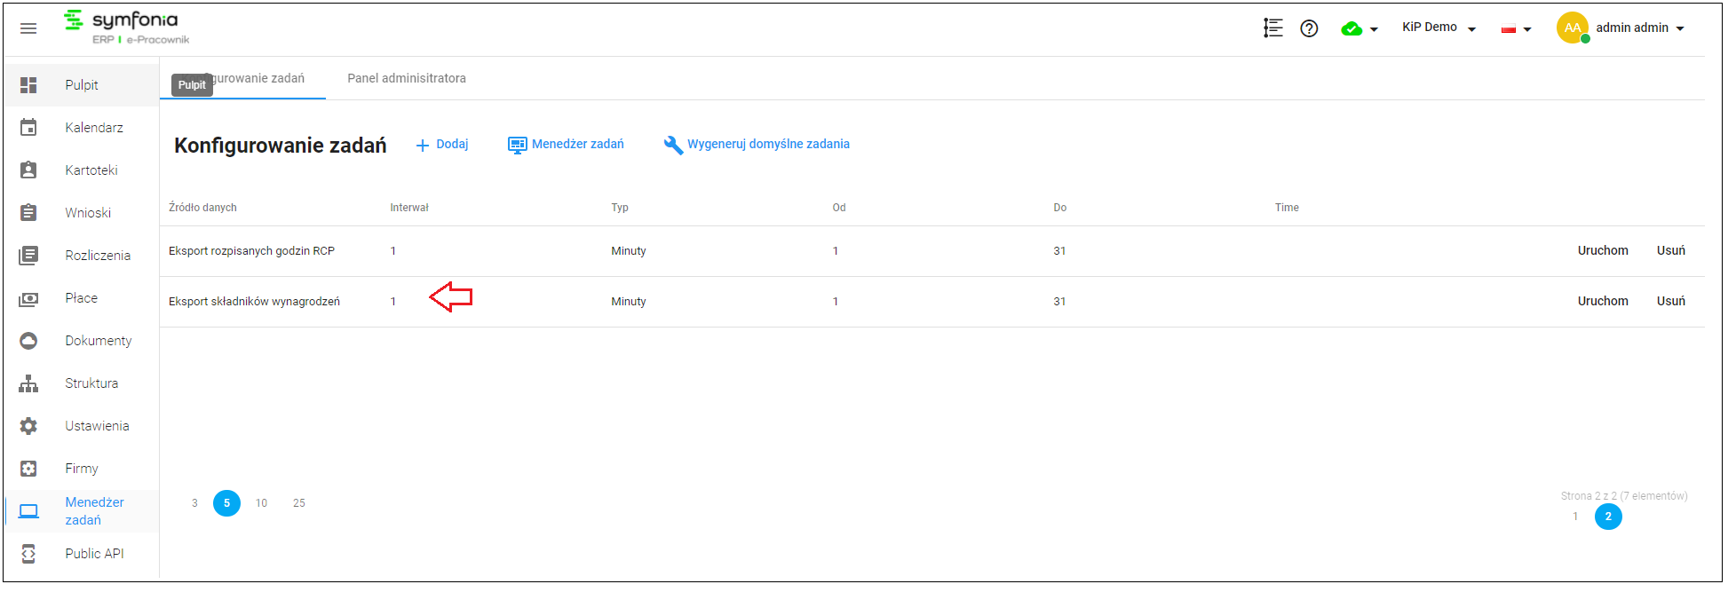This screenshot has width=1736, height=592.
Task: Click the Struktura hierarchy icon
Action: click(28, 383)
